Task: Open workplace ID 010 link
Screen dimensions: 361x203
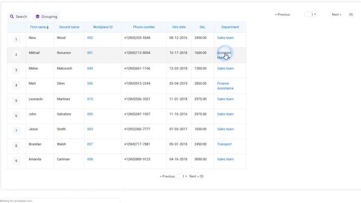Action: [x=90, y=99]
